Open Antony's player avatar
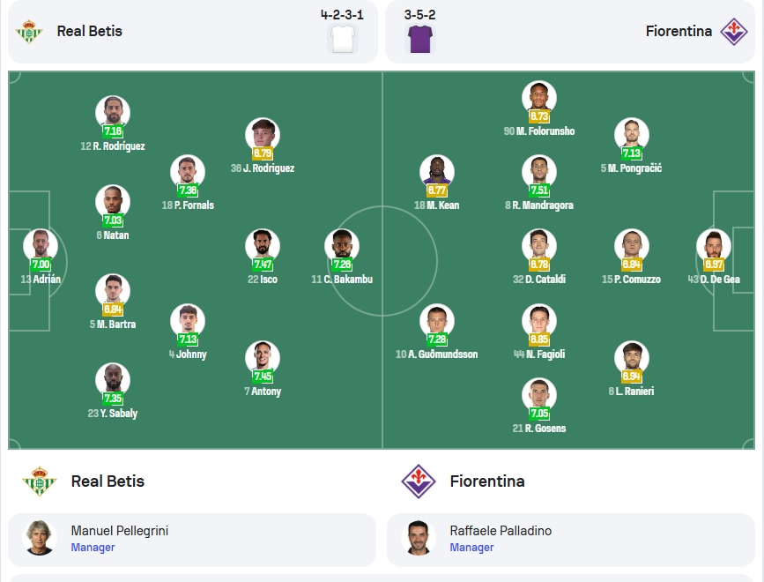The image size is (764, 582). point(263,358)
